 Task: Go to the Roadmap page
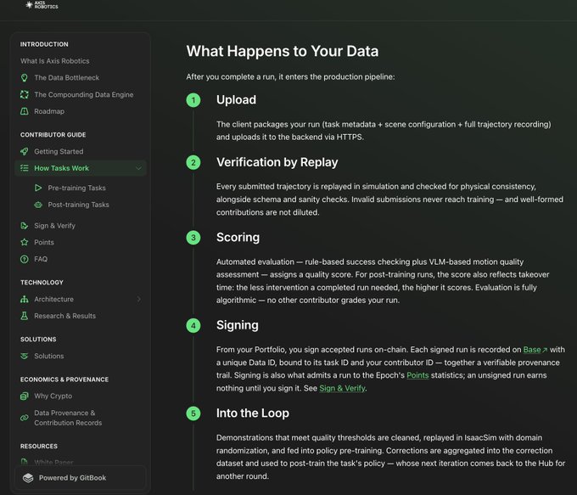[x=49, y=111]
